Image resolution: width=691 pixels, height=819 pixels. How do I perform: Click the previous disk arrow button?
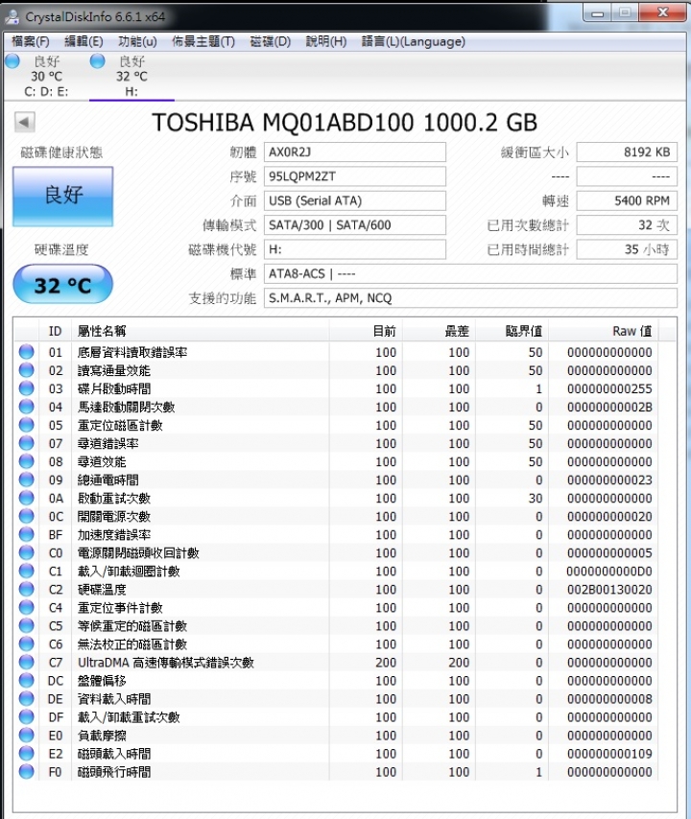pyautogui.click(x=24, y=122)
